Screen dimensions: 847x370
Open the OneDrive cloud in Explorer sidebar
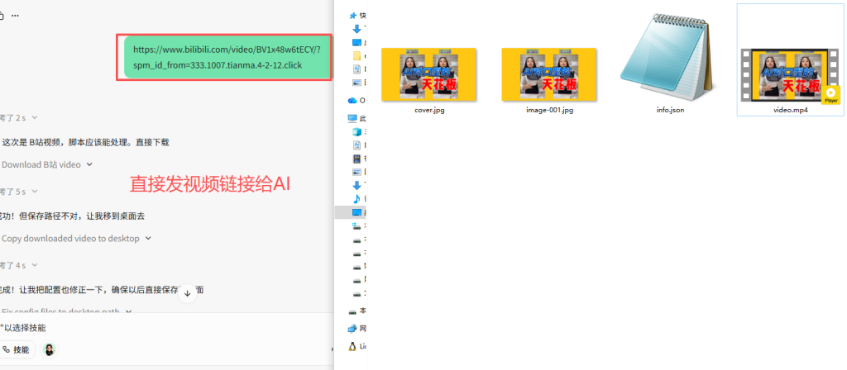352,100
